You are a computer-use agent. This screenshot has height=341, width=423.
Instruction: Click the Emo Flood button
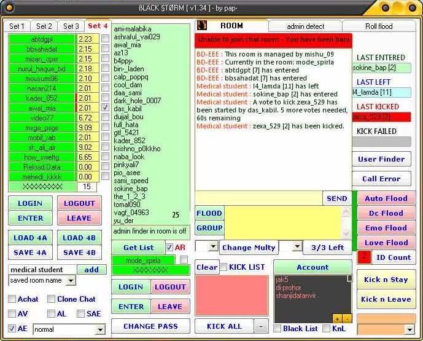386,228
